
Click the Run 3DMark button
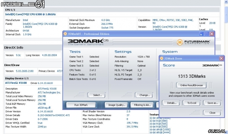81,105
